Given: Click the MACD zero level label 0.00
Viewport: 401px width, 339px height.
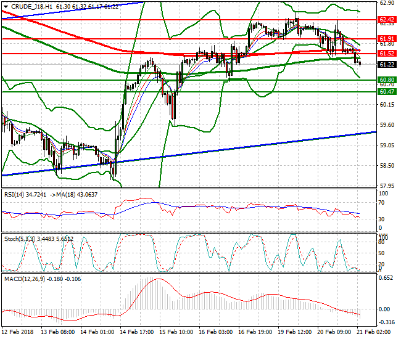Looking at the screenshot, I should pyautogui.click(x=384, y=309).
